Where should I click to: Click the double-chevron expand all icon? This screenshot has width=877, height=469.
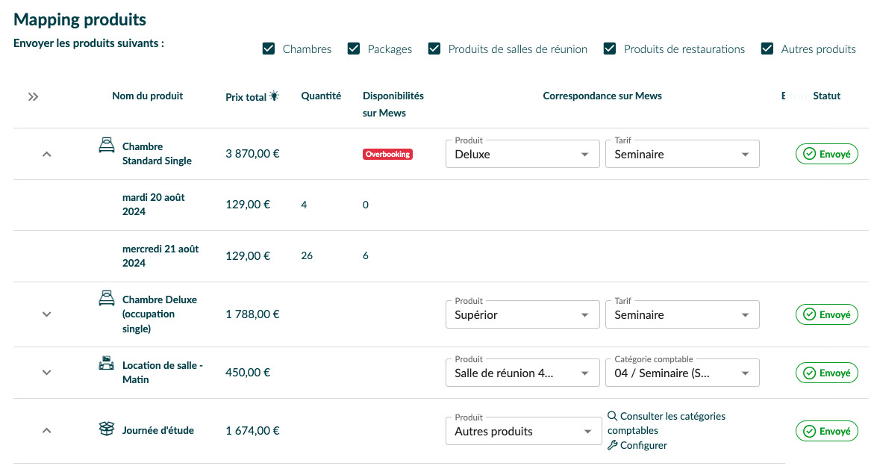pos(33,97)
